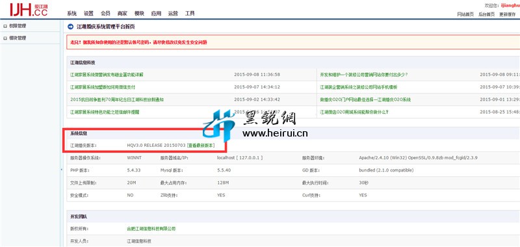Open news link dated 2015-08-25 15:48
520x247 pixels.
pos(354,112)
